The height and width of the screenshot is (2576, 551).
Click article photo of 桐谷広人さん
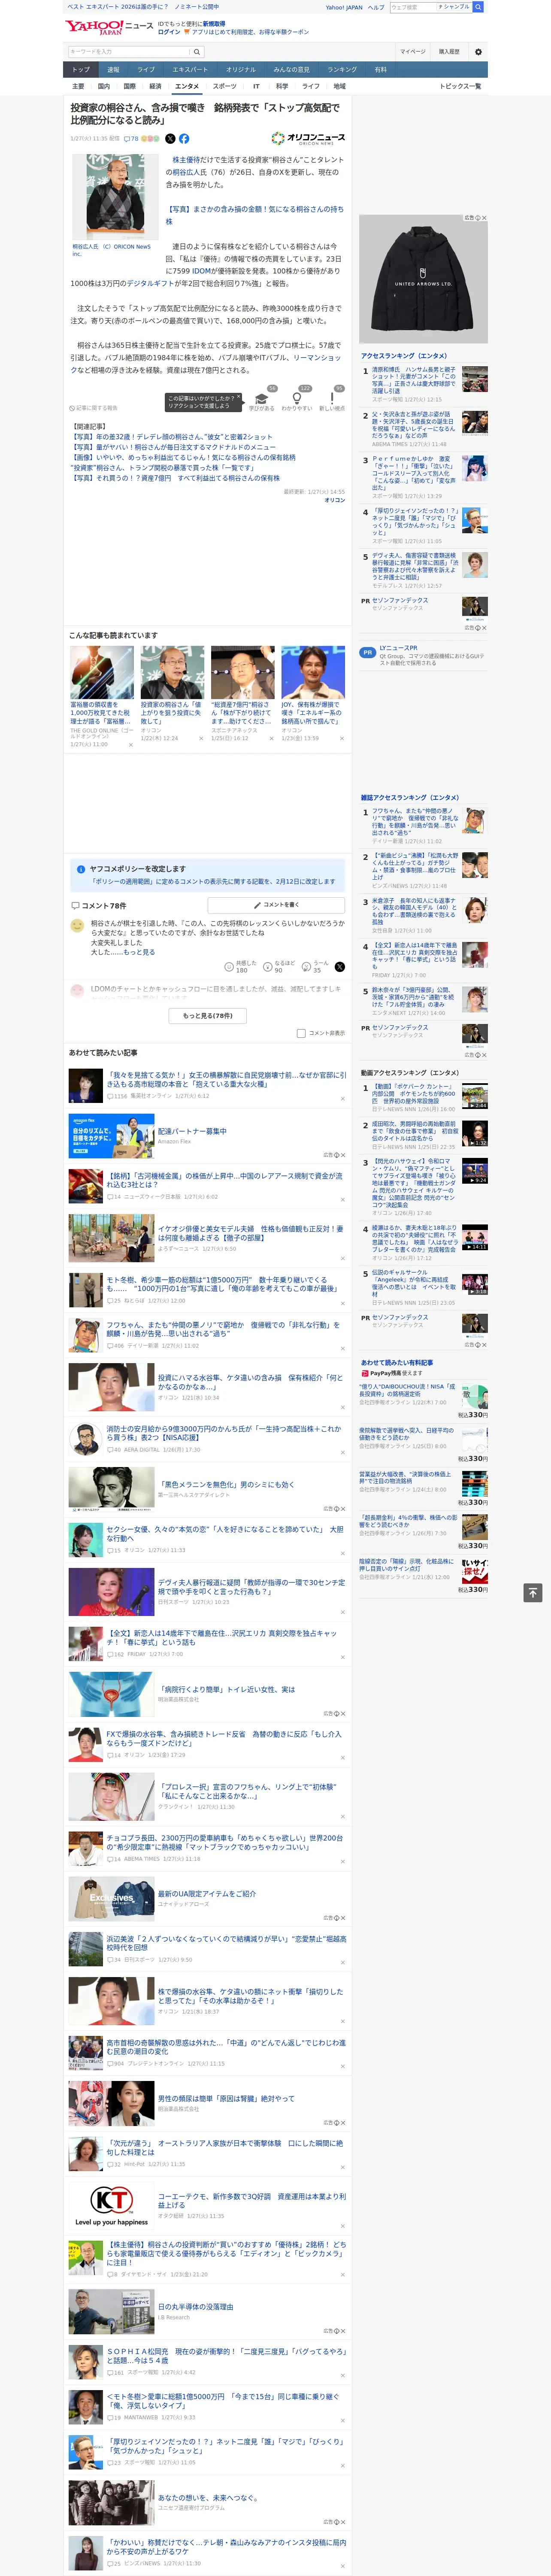(116, 196)
